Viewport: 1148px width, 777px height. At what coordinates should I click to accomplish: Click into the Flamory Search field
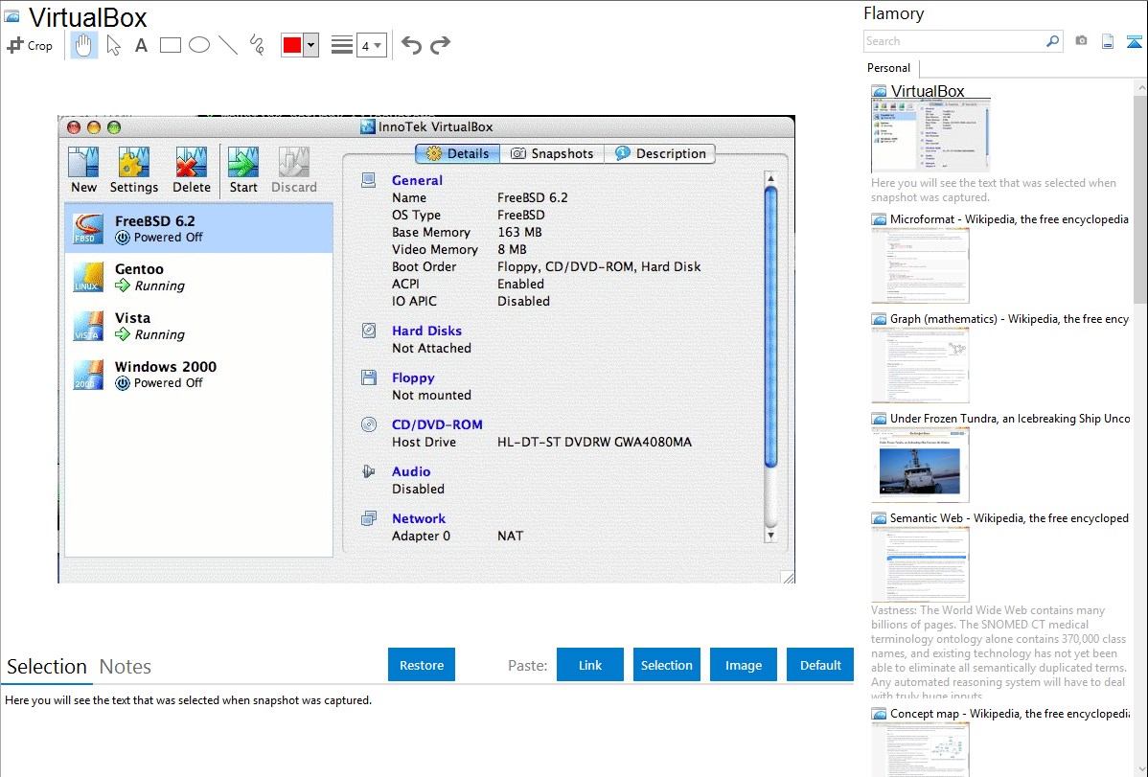pos(953,41)
